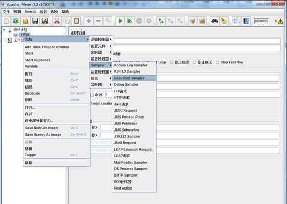This screenshot has height=204, width=287.
Task: Click 禁用 in context menu
Action: pos(56,149)
